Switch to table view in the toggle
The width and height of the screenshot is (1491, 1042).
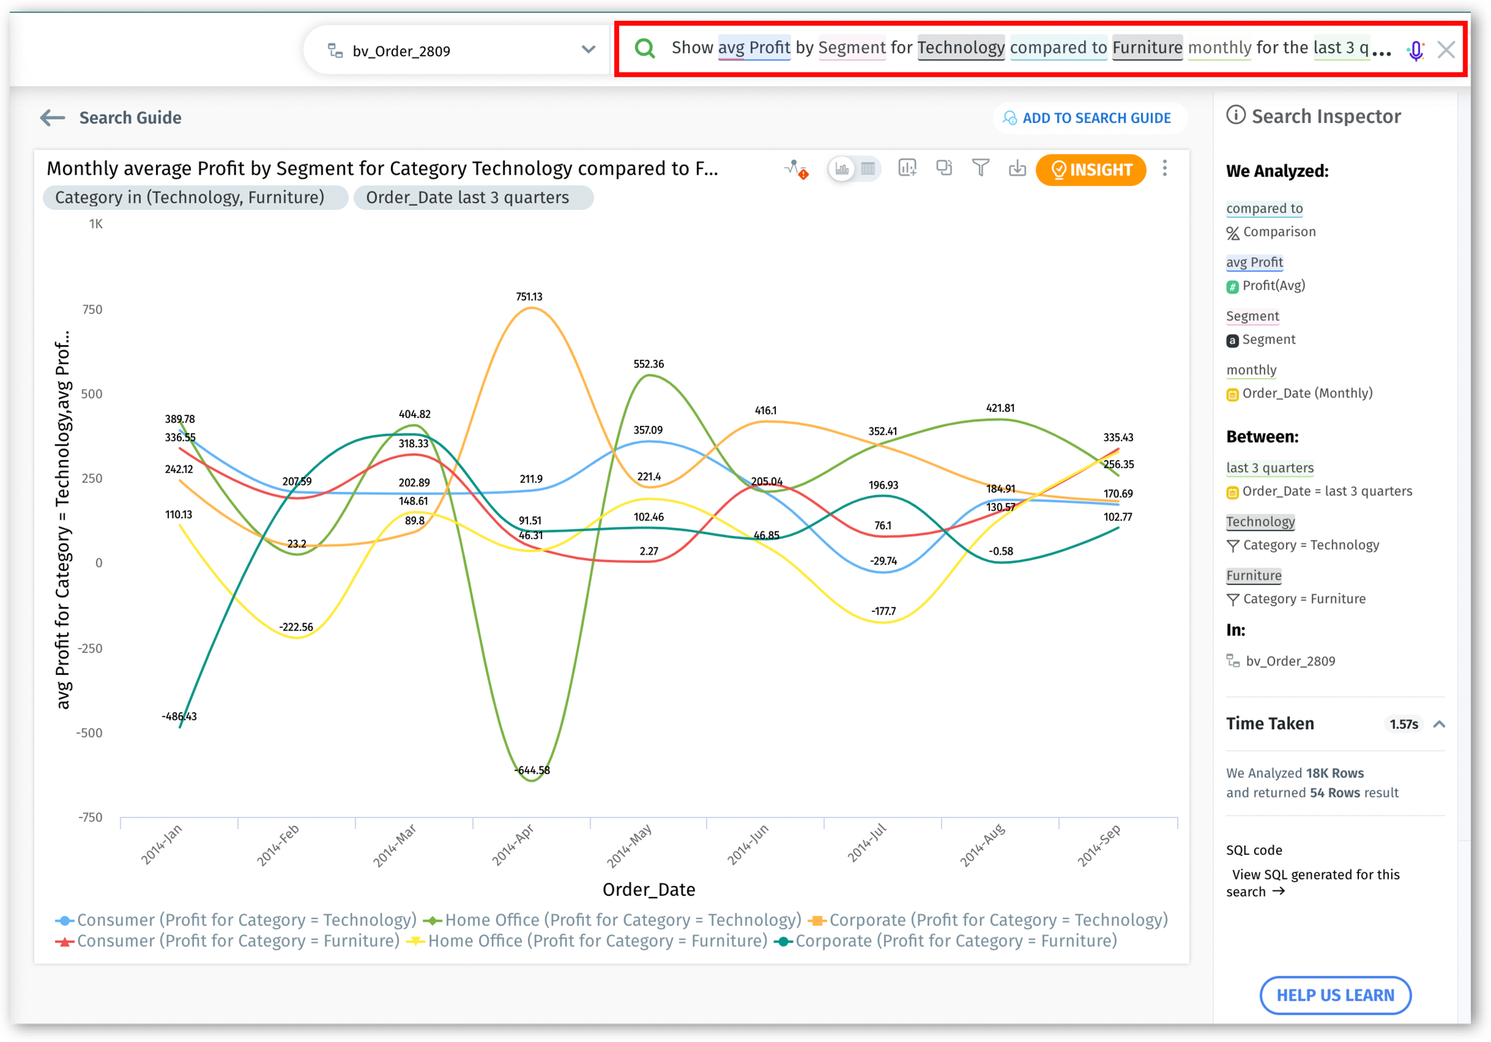(x=868, y=170)
